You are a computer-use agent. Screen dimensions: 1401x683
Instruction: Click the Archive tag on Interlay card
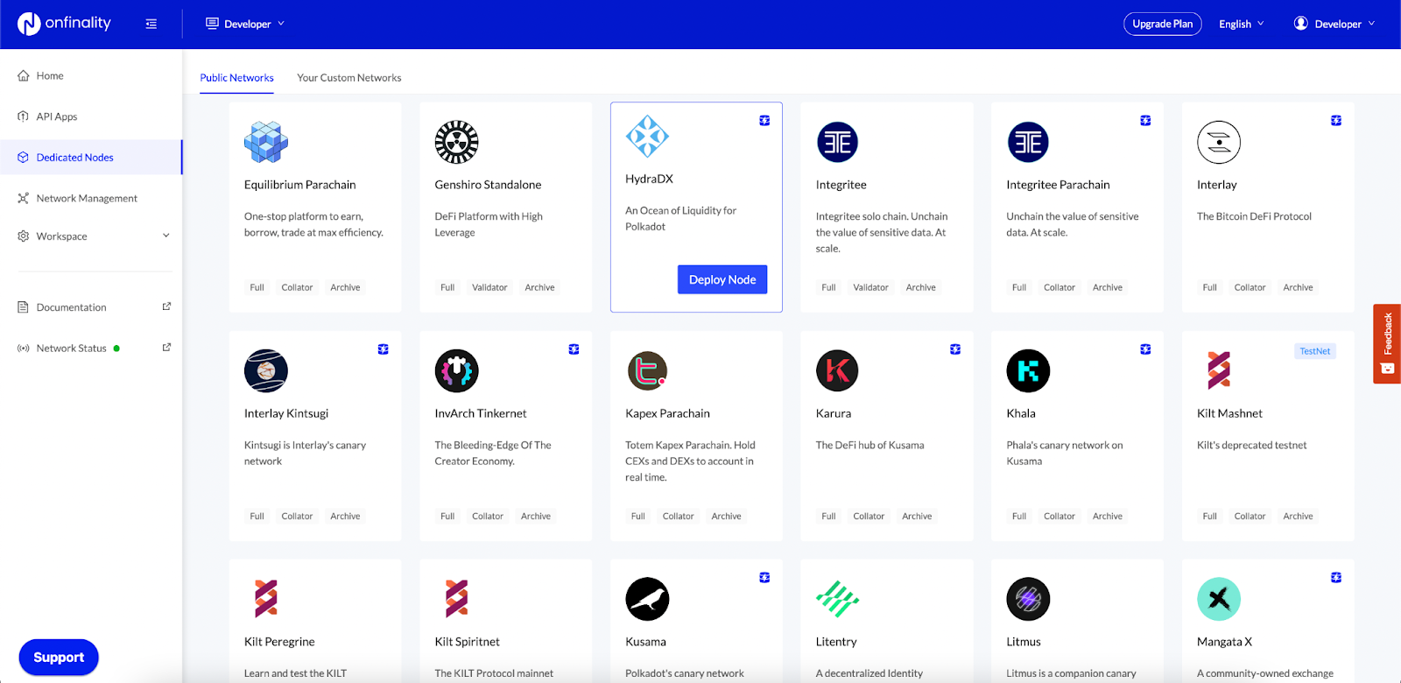(x=1298, y=287)
